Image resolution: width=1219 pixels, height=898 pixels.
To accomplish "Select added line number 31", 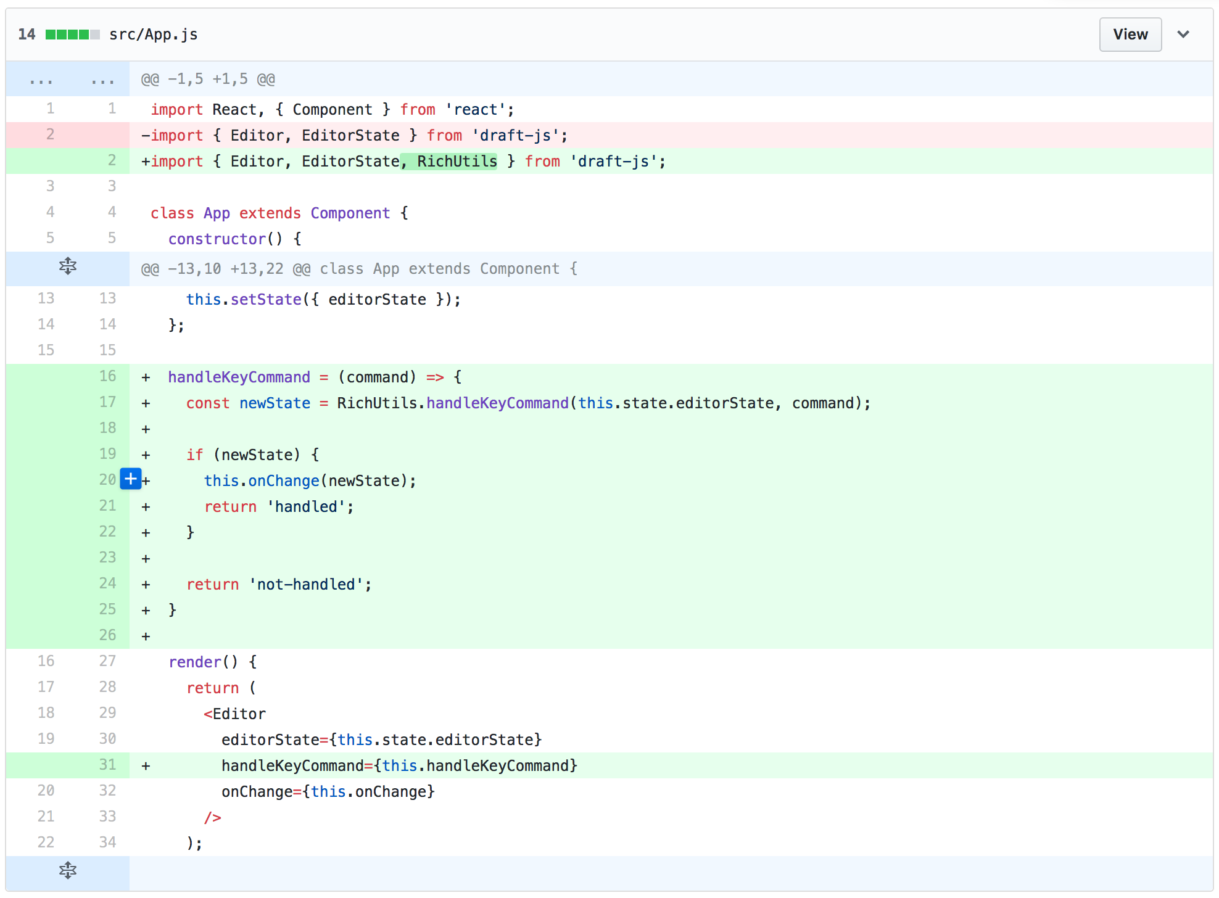I will tap(107, 765).
